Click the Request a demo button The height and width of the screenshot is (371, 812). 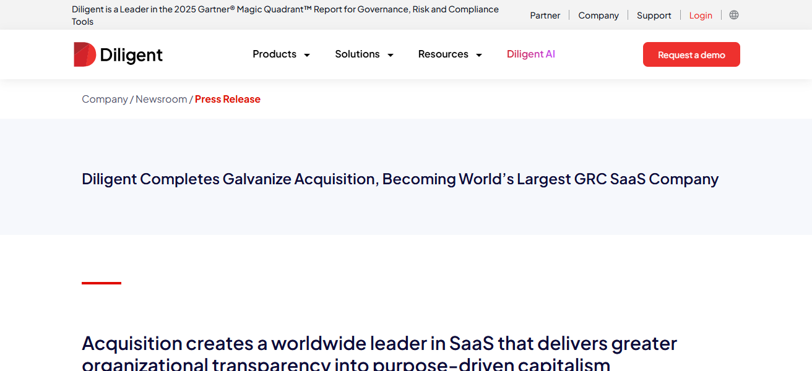pos(691,54)
